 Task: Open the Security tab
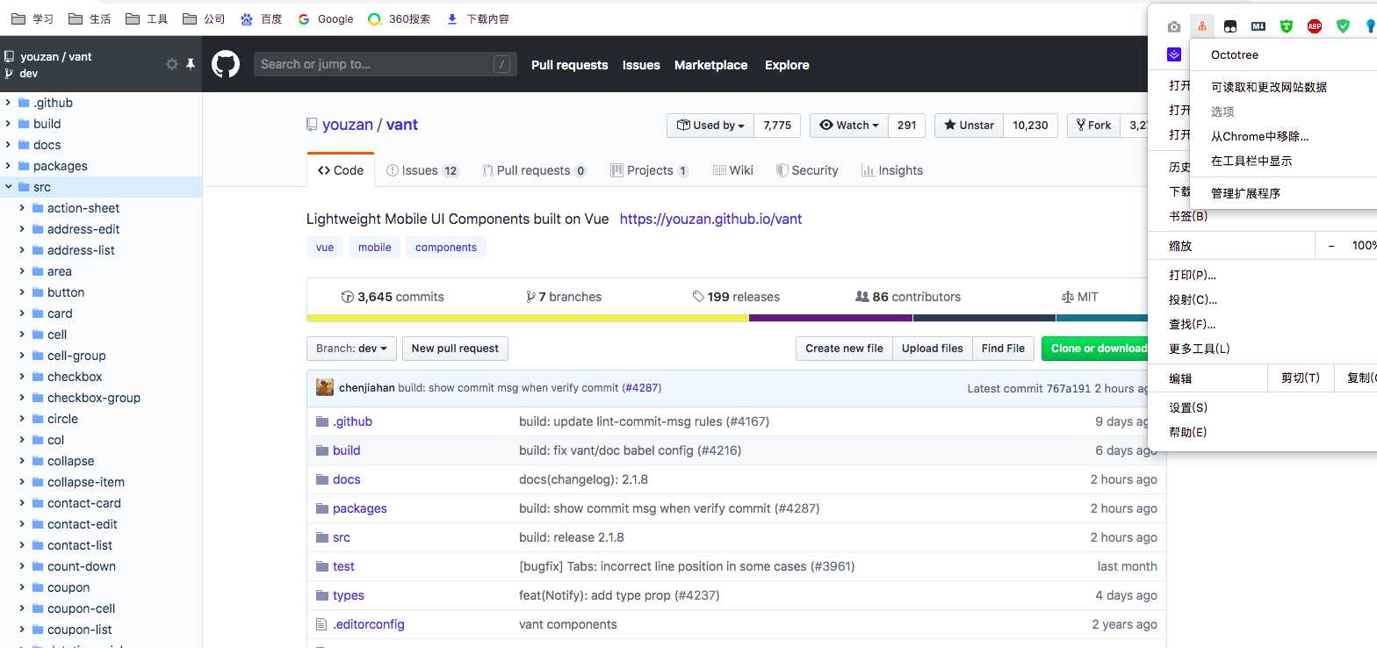coord(807,170)
